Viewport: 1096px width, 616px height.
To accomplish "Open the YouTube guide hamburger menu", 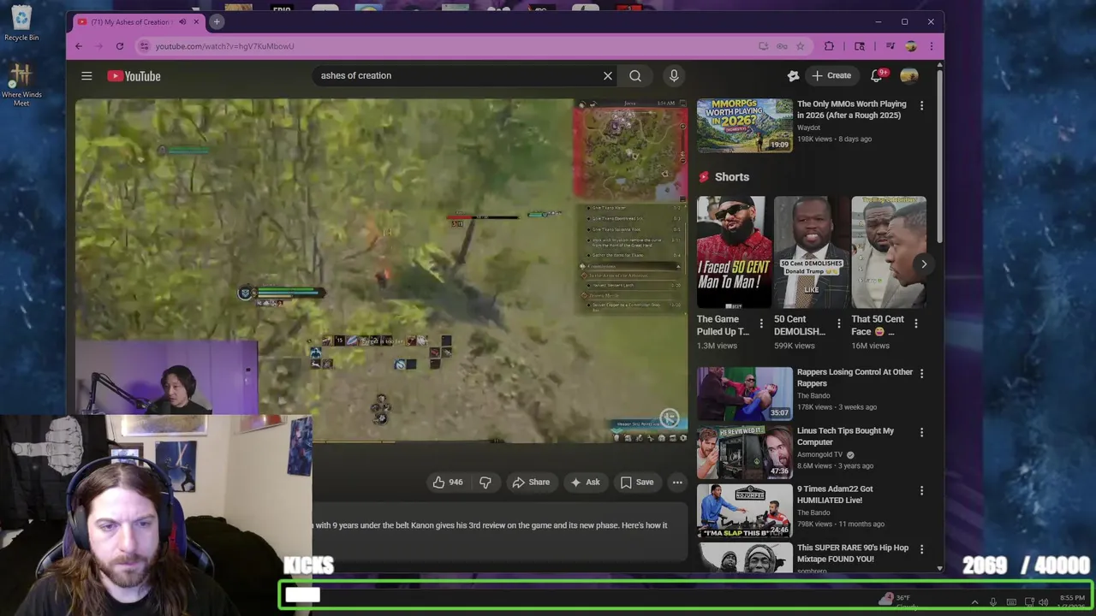I will tap(86, 76).
